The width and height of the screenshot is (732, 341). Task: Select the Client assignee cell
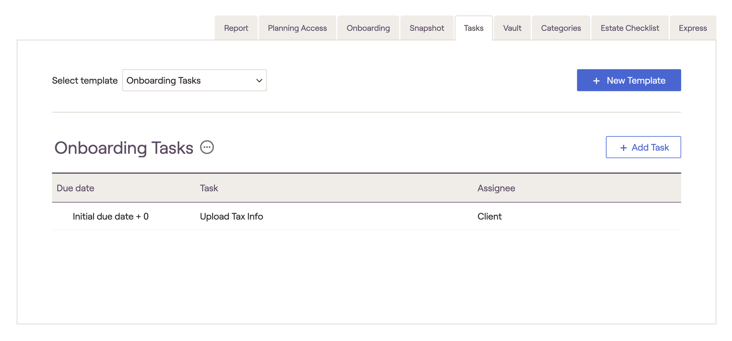pos(490,217)
